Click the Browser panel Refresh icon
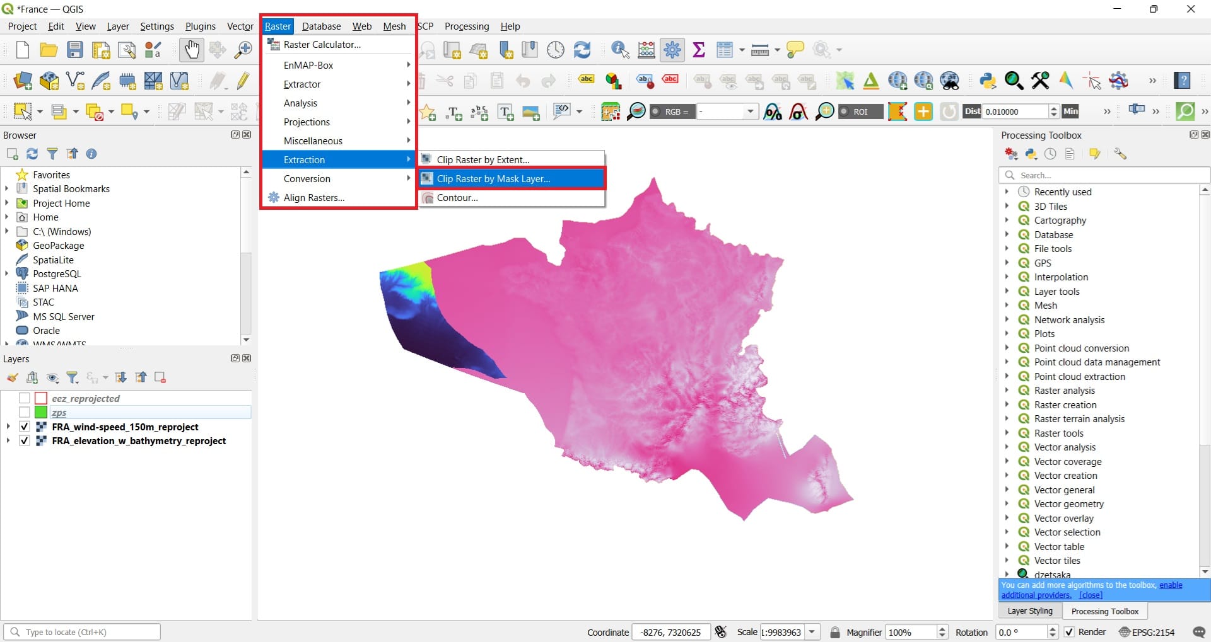The image size is (1211, 642). [x=32, y=154]
